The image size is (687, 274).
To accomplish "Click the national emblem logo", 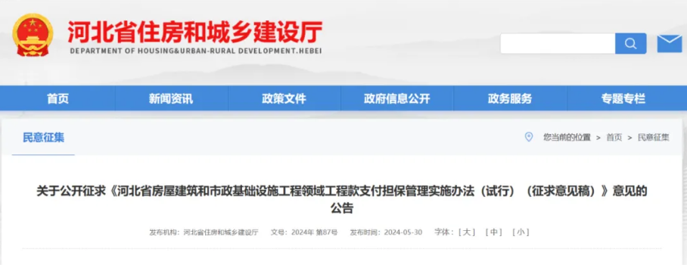I will (x=33, y=35).
